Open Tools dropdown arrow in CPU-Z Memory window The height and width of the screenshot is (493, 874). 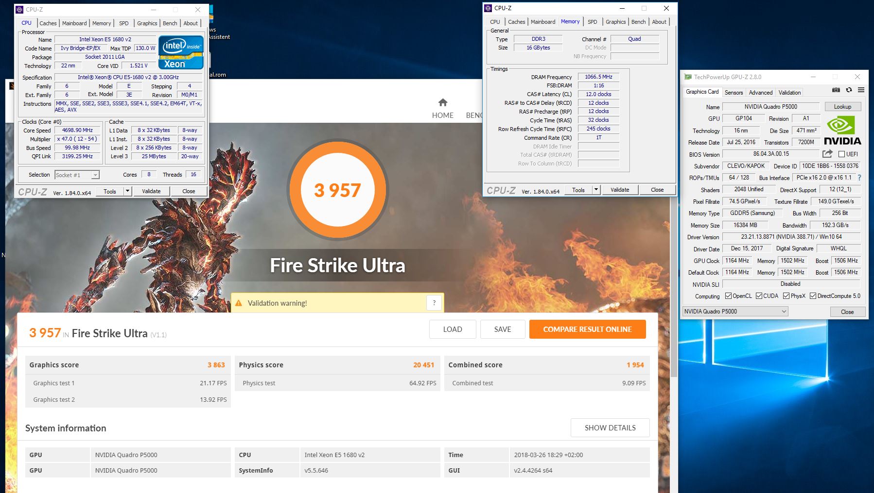pos(596,190)
